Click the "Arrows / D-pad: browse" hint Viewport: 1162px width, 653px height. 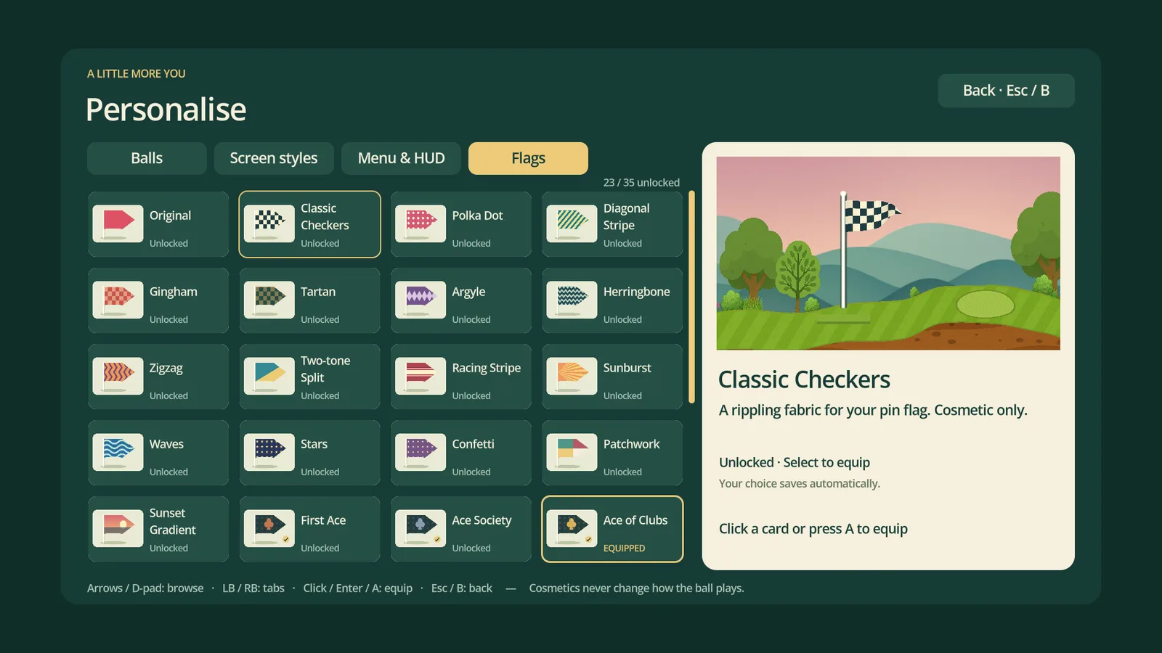145,588
